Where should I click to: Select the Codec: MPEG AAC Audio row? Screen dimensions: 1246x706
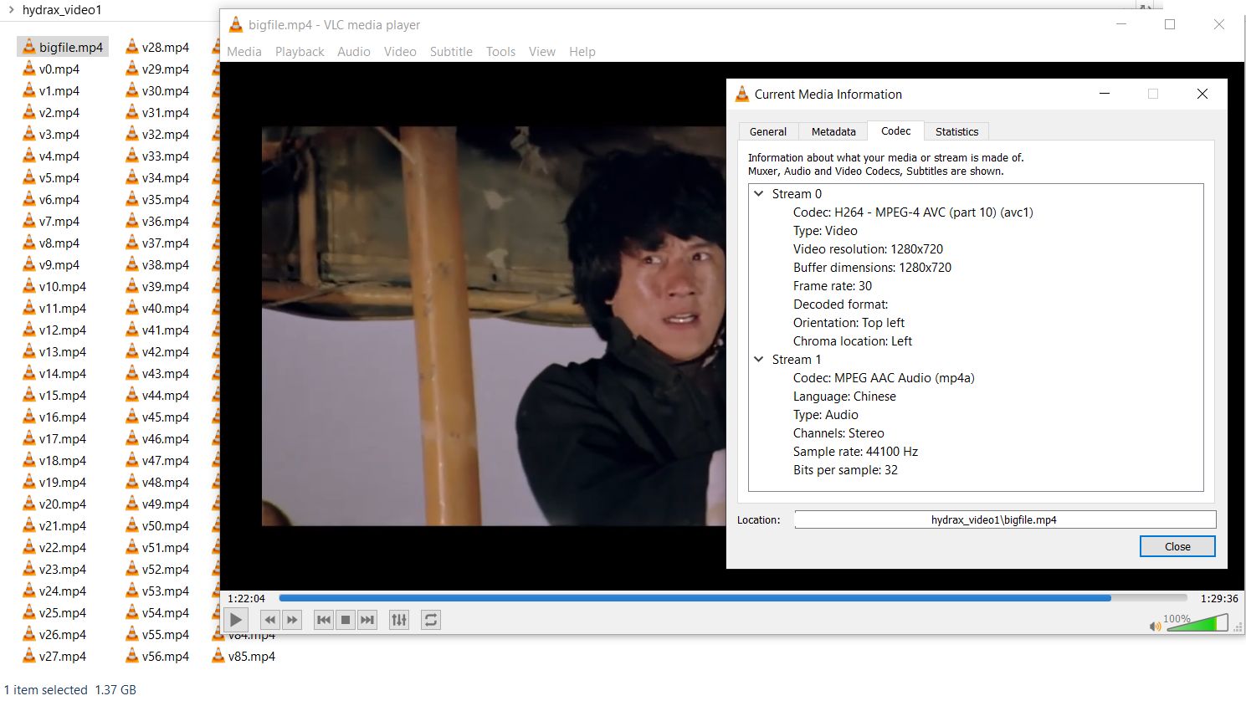(x=884, y=378)
